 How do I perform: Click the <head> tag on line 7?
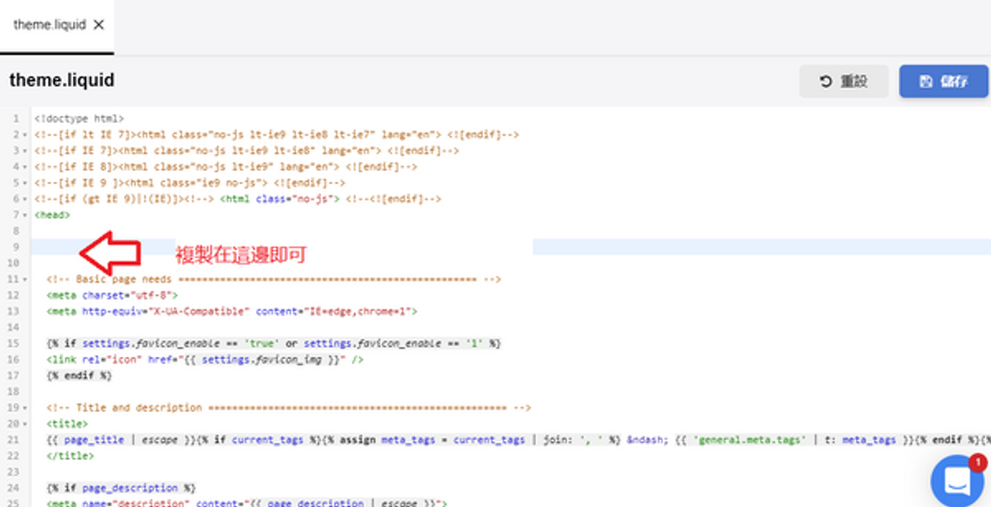coord(52,215)
